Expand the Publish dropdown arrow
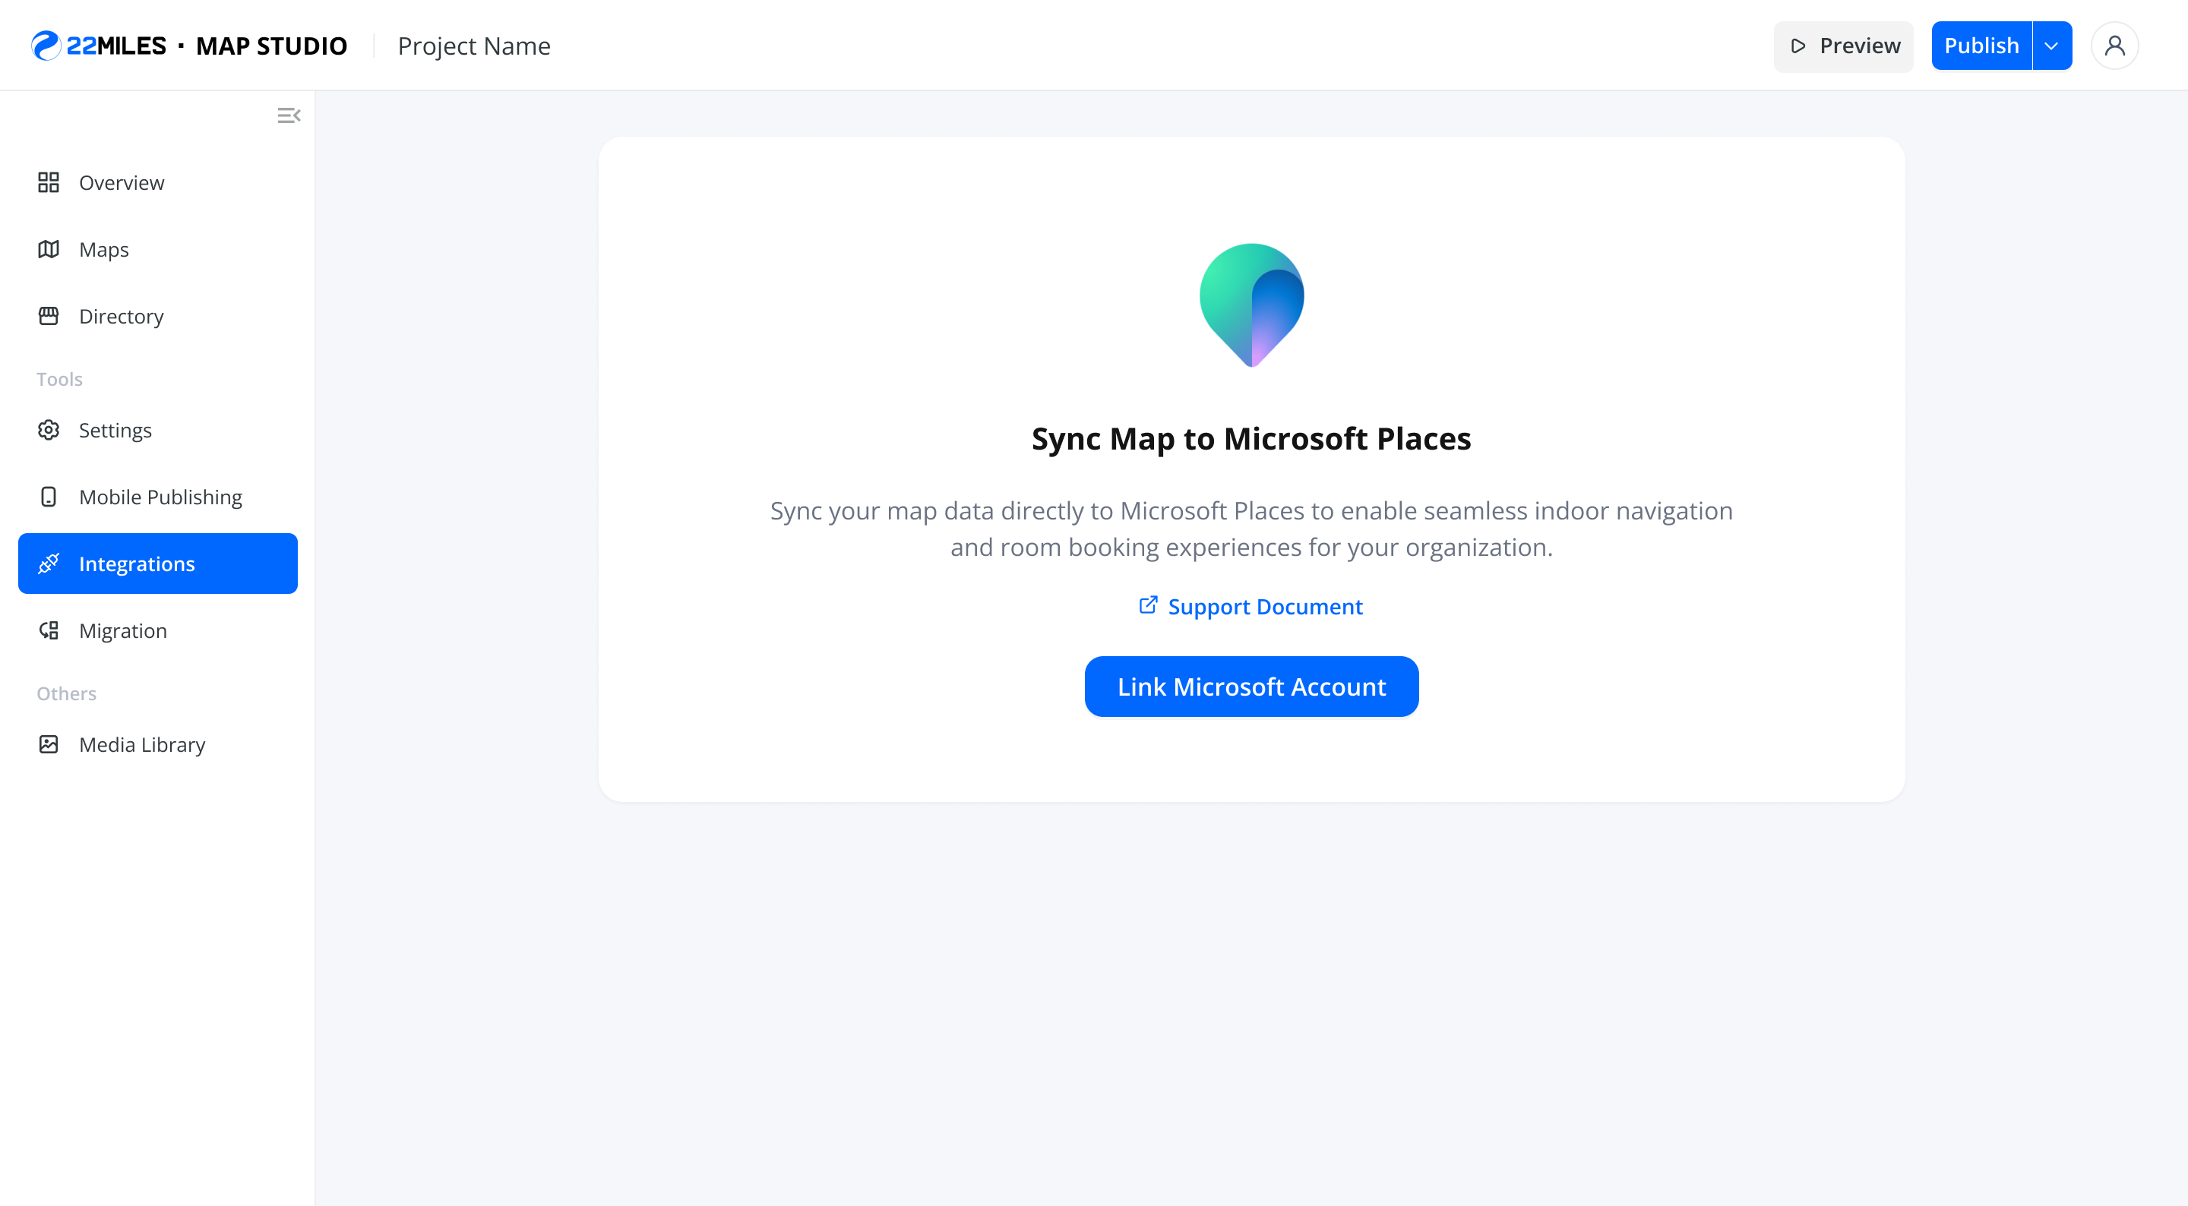Screen dimensions: 2188x1206 [x=2051, y=46]
